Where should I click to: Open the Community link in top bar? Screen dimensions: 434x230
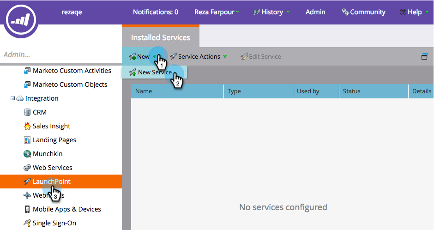click(368, 12)
